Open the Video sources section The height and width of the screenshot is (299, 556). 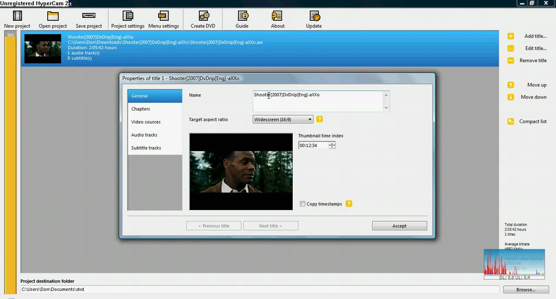pyautogui.click(x=155, y=122)
